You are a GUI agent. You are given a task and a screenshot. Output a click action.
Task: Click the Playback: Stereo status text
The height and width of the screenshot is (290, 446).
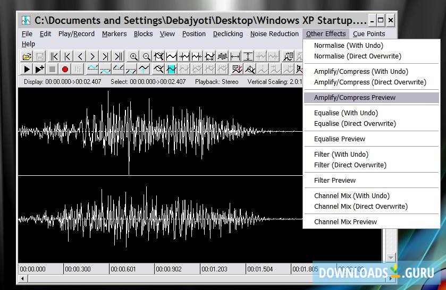coord(217,82)
